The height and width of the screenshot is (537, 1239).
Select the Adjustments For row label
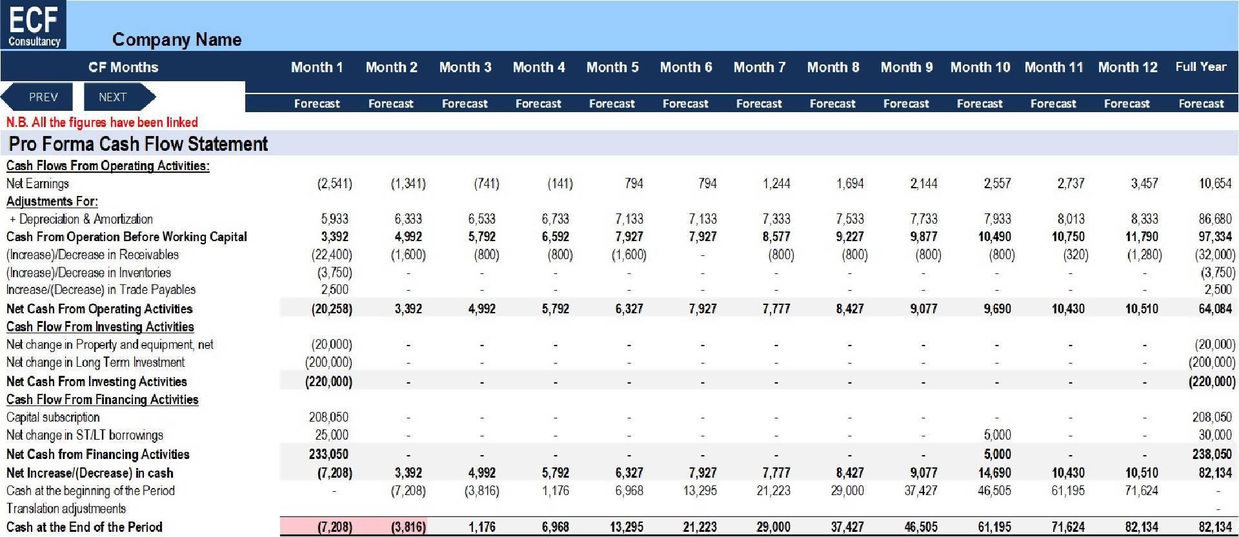(x=52, y=201)
